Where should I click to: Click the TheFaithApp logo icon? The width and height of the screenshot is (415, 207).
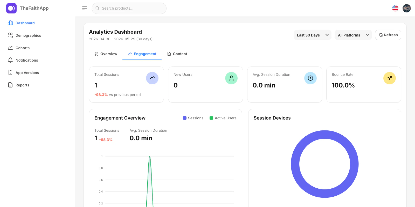11,8
